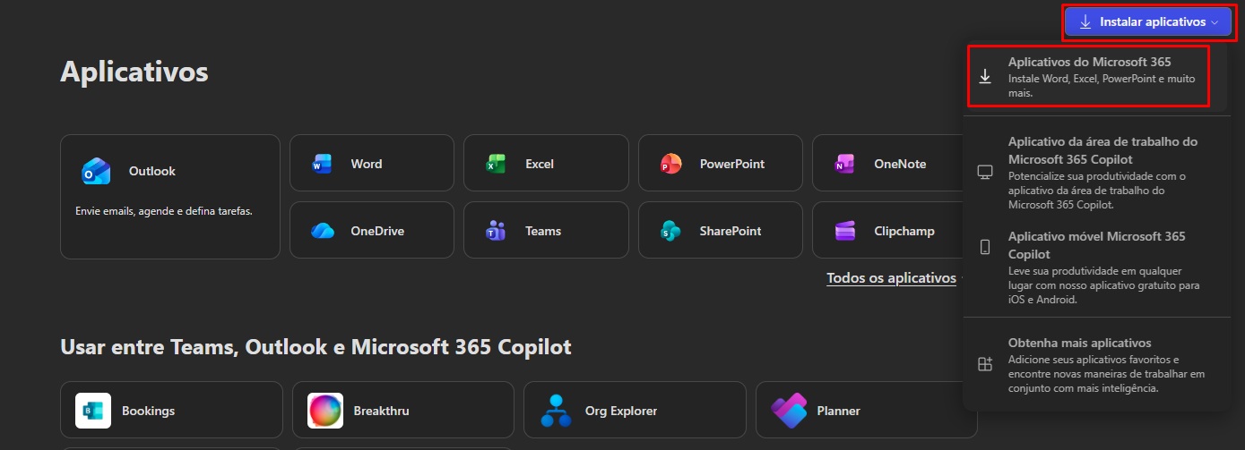Open Excel via its green icon
This screenshot has width=1245, height=450.
coord(496,164)
